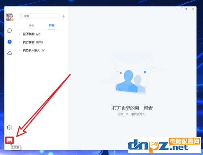Expand the 我的群聊 10/18 group arrow
203x155 pixels.
(19, 42)
